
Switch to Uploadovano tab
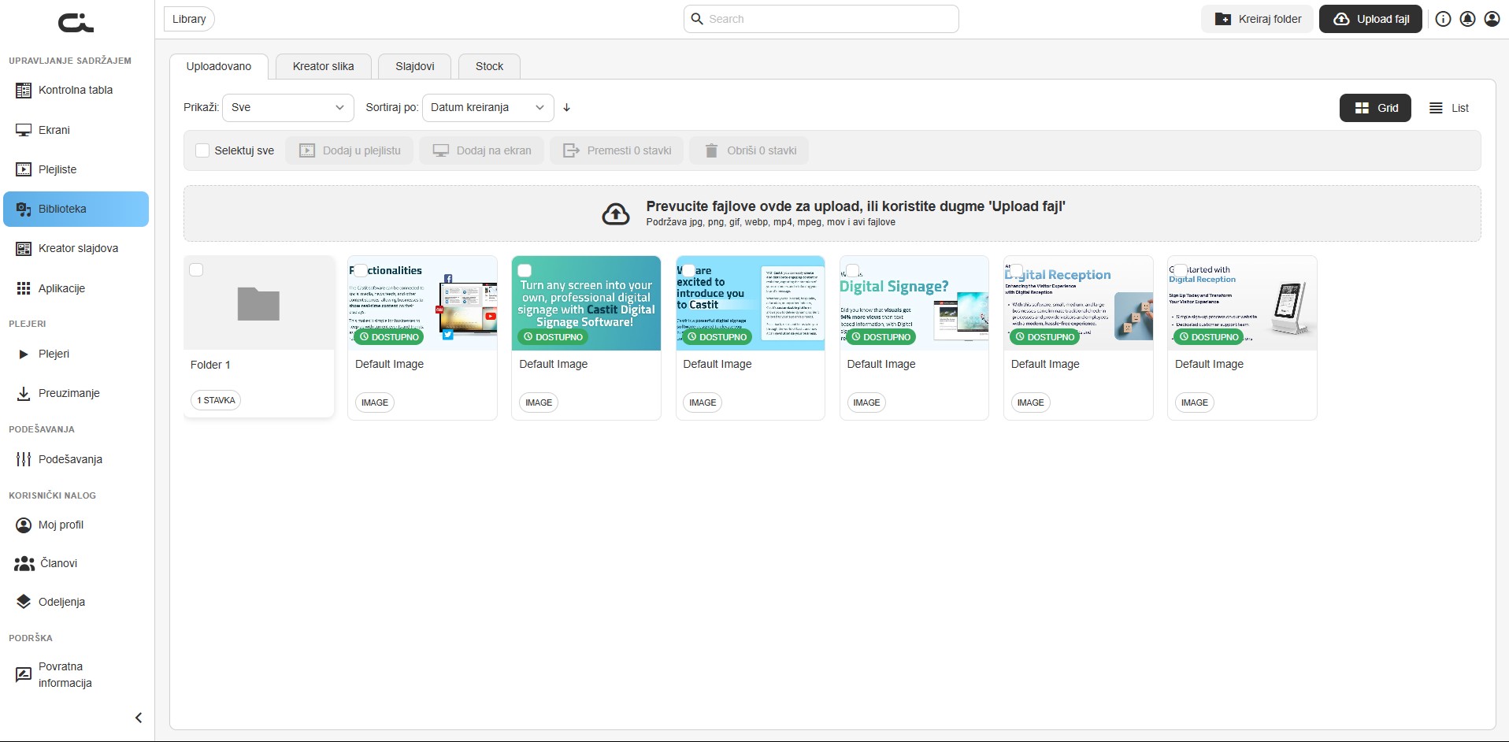point(219,66)
